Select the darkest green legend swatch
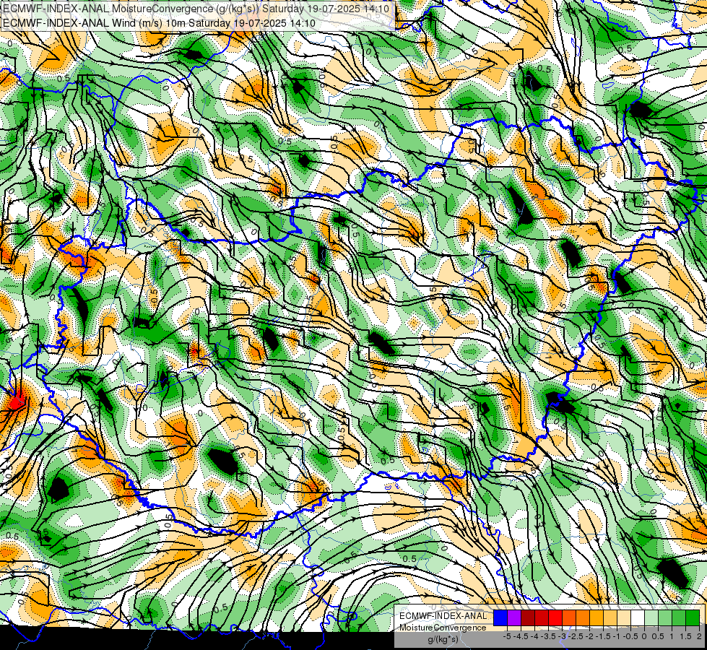707x650 pixels. 693,617
